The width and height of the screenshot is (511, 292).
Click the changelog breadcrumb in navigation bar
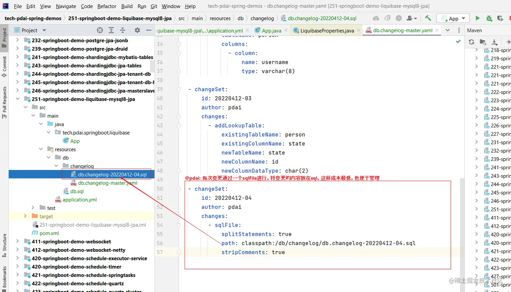262,18
